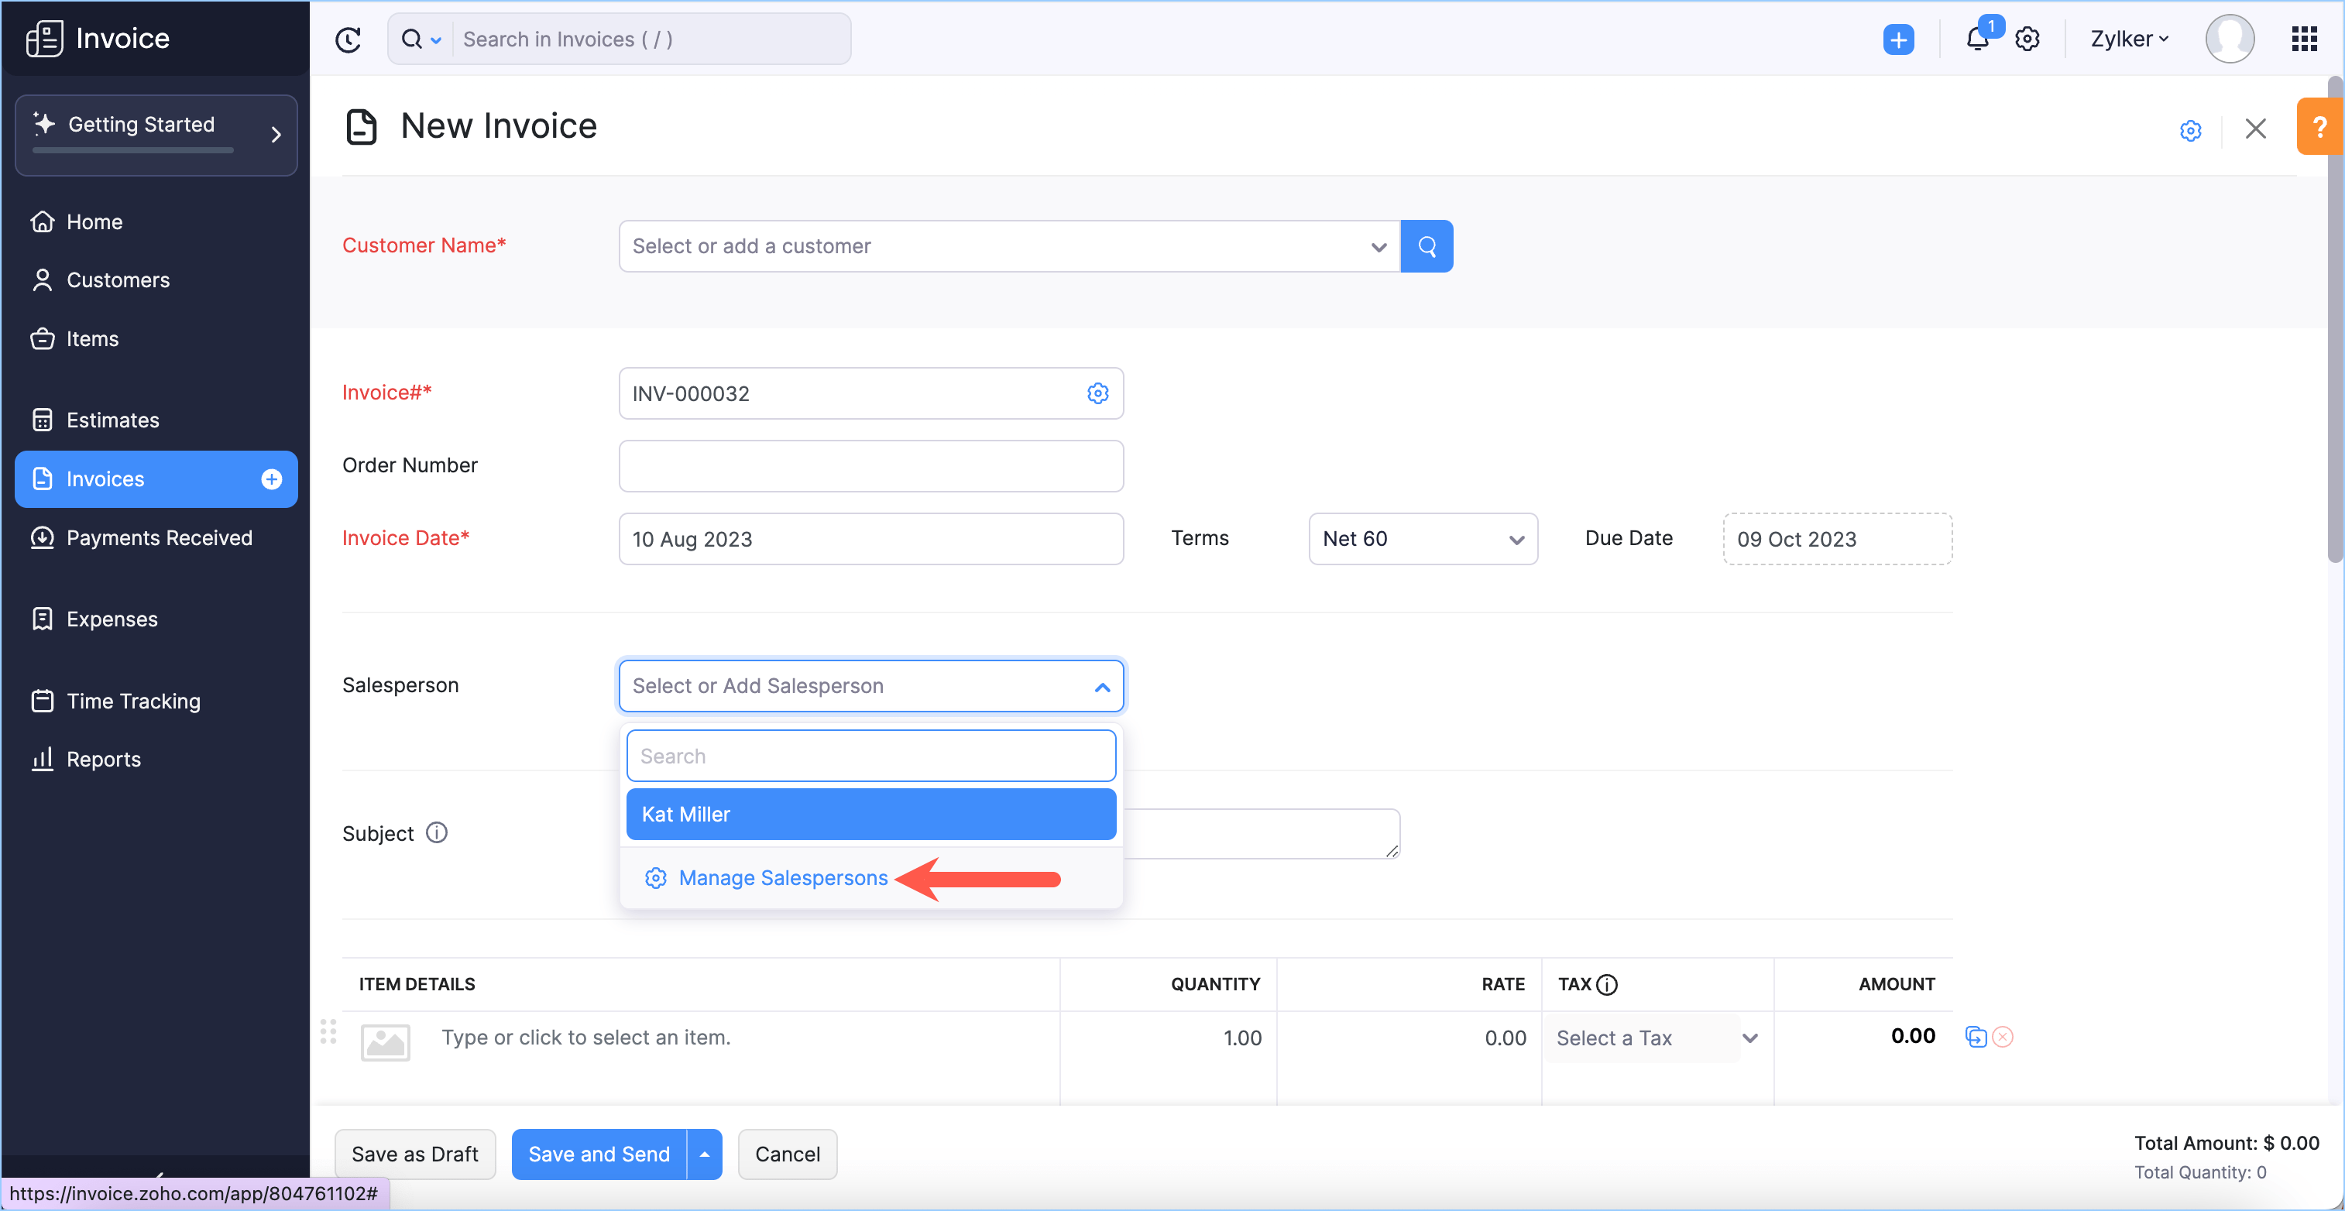Go to Home in sidebar
2345x1211 pixels.
point(156,222)
